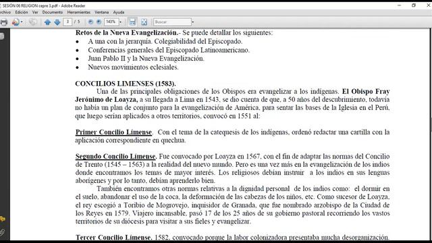Click bullet 'A una con la jerarquía'
432x243 pixels.
click(x=120, y=41)
